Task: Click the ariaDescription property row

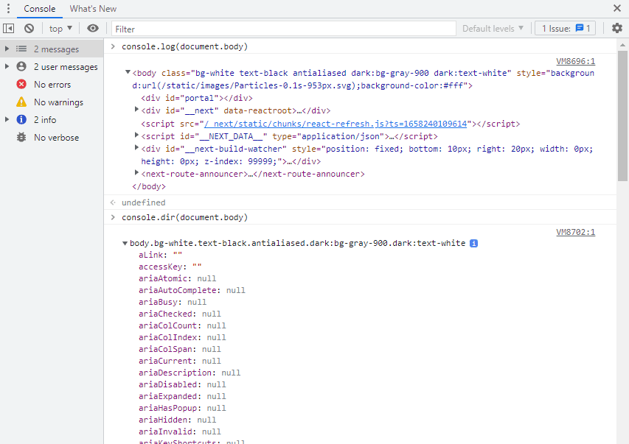Action: 190,373
